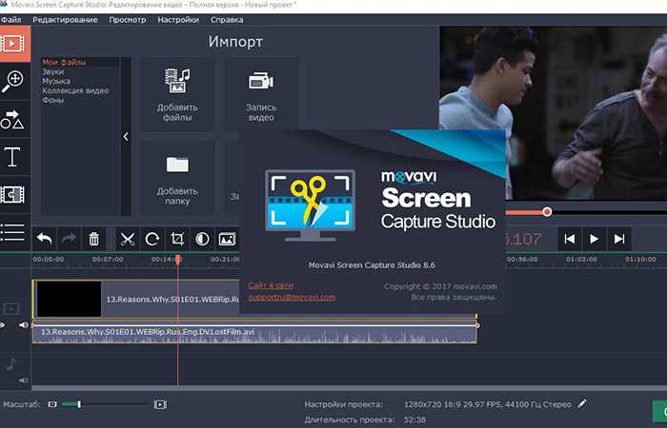The height and width of the screenshot is (428, 667).
Task: Click the video track filmstrip icon
Action: pyautogui.click(x=11, y=309)
